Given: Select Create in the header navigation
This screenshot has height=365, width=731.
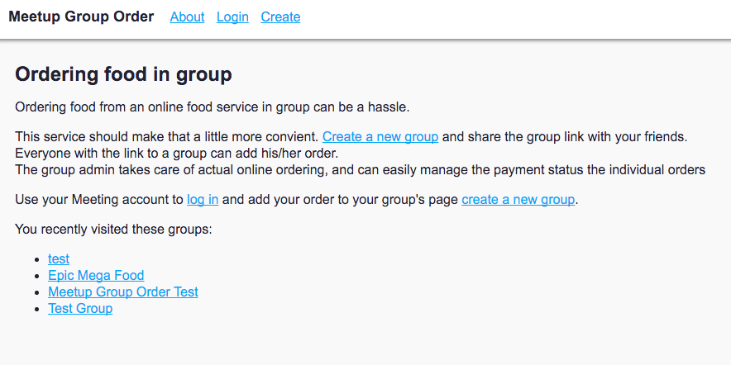Looking at the screenshot, I should tap(280, 17).
